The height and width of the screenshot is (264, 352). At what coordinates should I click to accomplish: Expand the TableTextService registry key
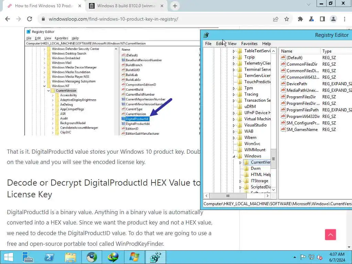pos(234,51)
